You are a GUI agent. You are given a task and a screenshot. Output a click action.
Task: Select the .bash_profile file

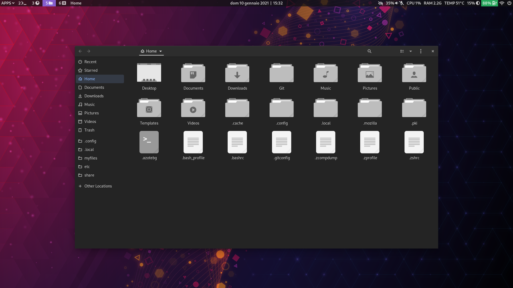tap(193, 142)
